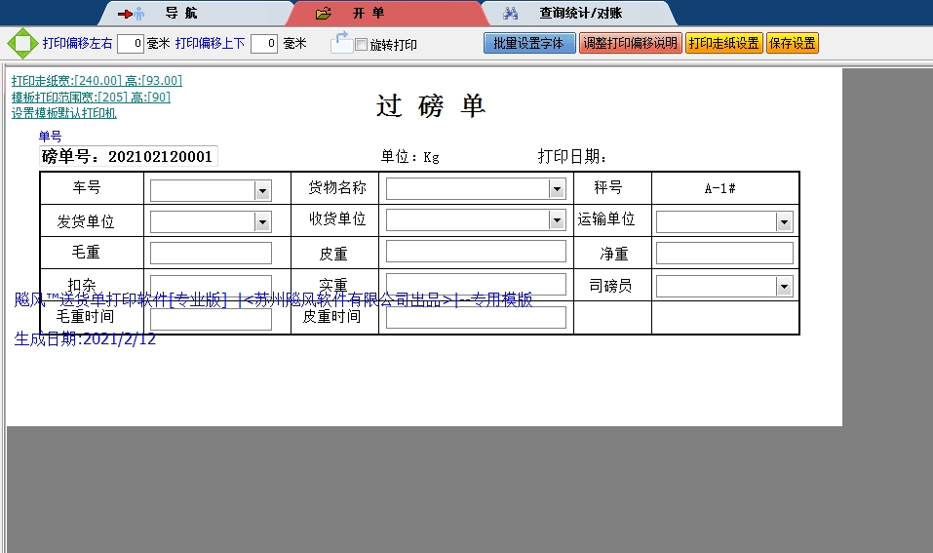Click the 毛重 input field

tap(211, 254)
